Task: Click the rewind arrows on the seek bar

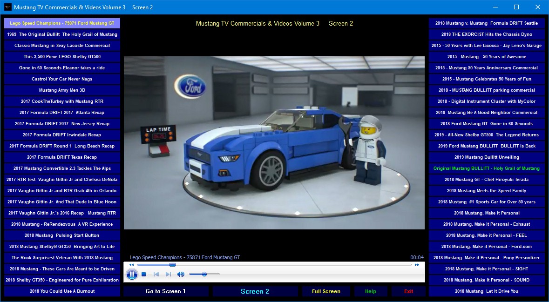Action: [x=132, y=265]
